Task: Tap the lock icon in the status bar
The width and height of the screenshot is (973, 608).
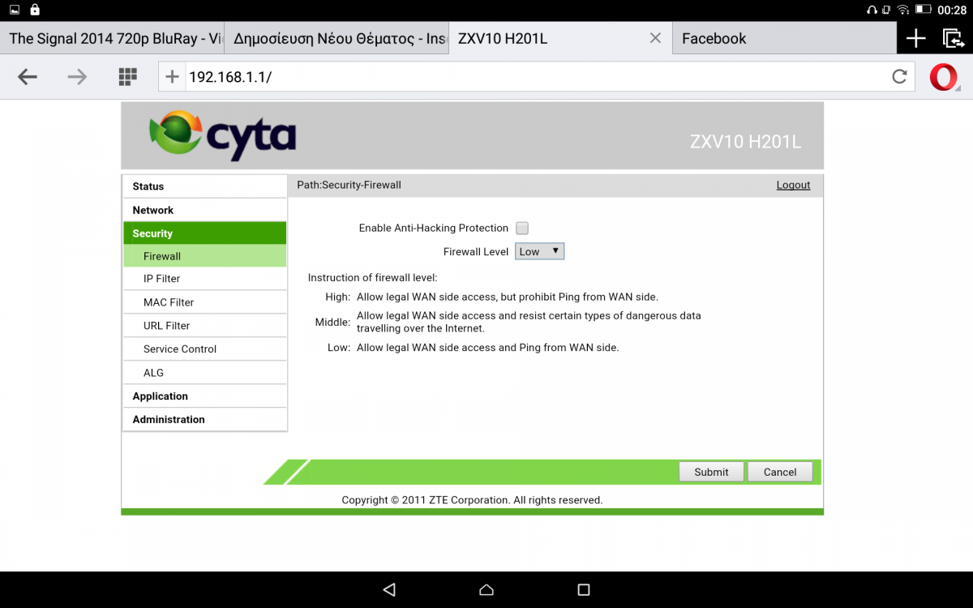Action: (x=34, y=10)
